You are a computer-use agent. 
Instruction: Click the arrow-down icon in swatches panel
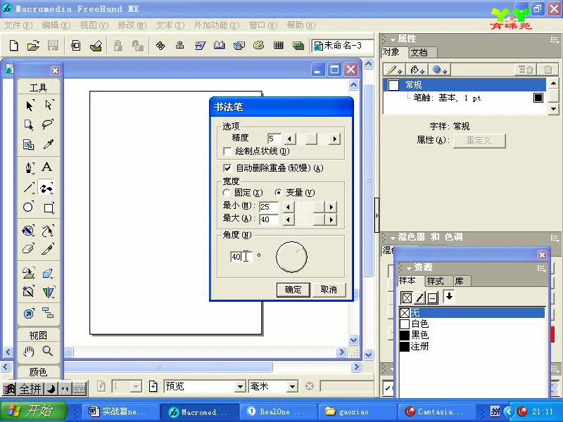coord(449,296)
